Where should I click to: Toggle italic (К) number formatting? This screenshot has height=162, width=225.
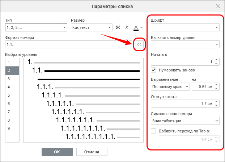click(x=127, y=27)
